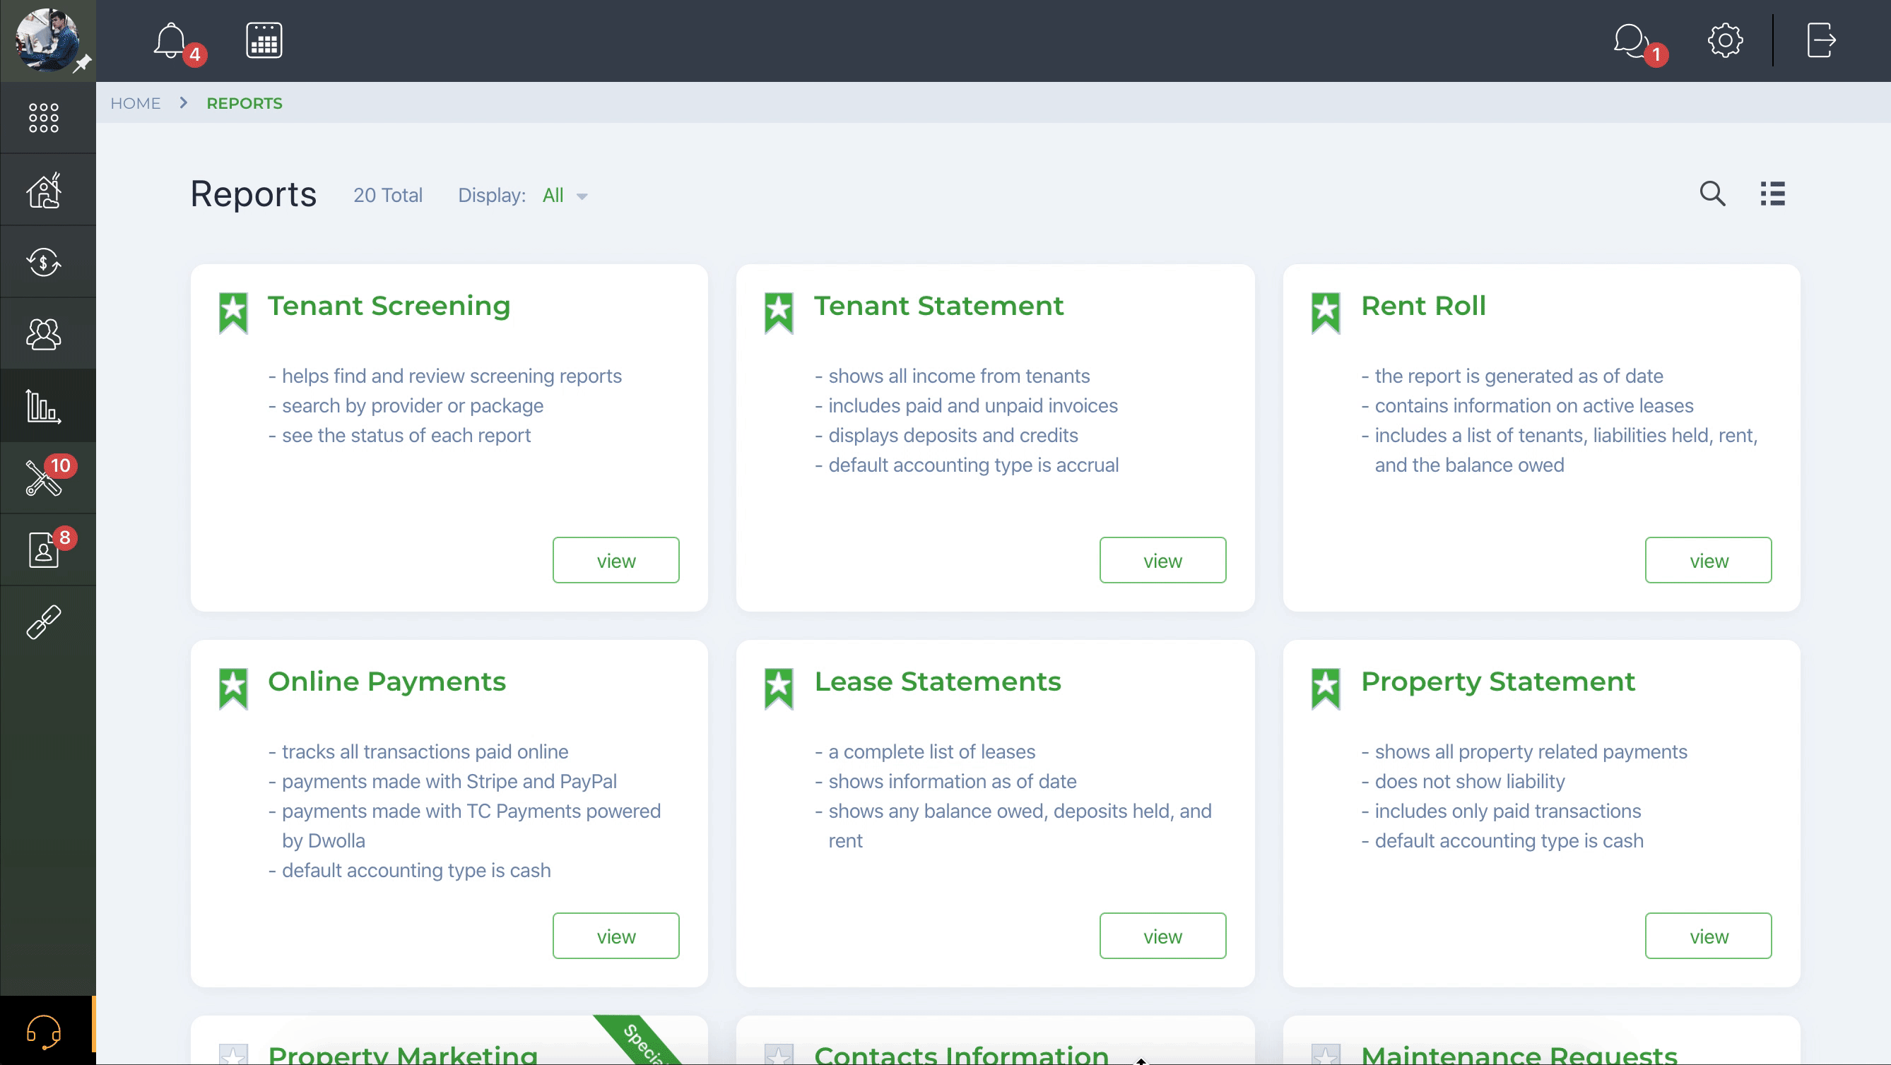Click the search magnifier icon
The image size is (1891, 1065).
(1713, 192)
